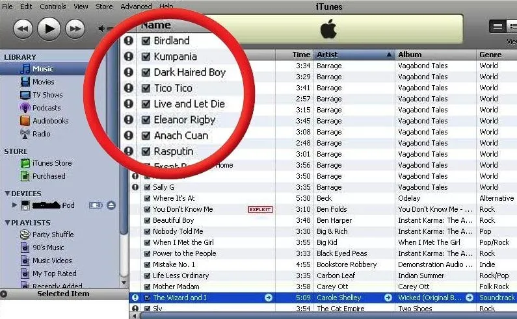Uncheck the Sally G checkbox
Viewport: 517px width, 319px height.
click(148, 188)
